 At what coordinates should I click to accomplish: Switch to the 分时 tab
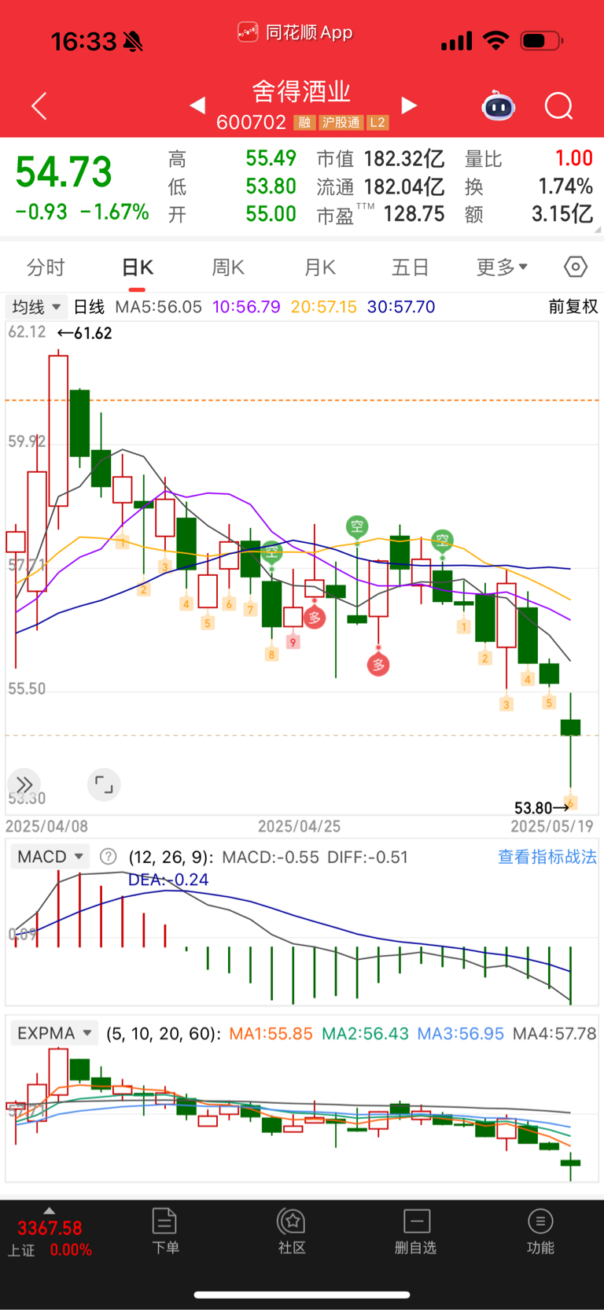pyautogui.click(x=46, y=268)
